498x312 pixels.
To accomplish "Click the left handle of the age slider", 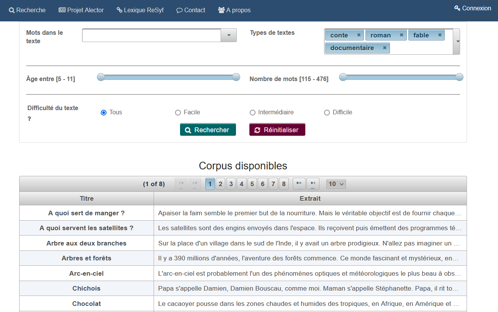I will tap(101, 77).
